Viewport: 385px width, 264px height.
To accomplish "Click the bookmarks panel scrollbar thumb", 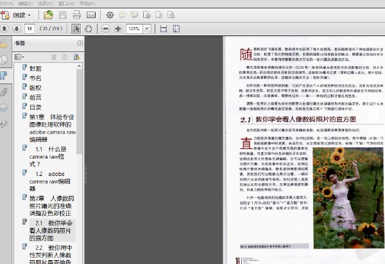I will (79, 112).
